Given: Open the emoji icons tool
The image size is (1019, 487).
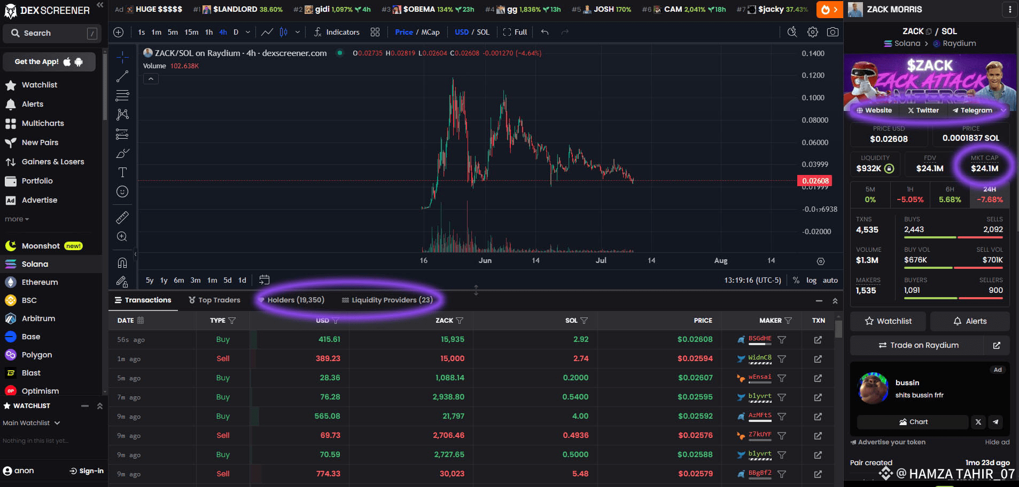Looking at the screenshot, I should 122,191.
